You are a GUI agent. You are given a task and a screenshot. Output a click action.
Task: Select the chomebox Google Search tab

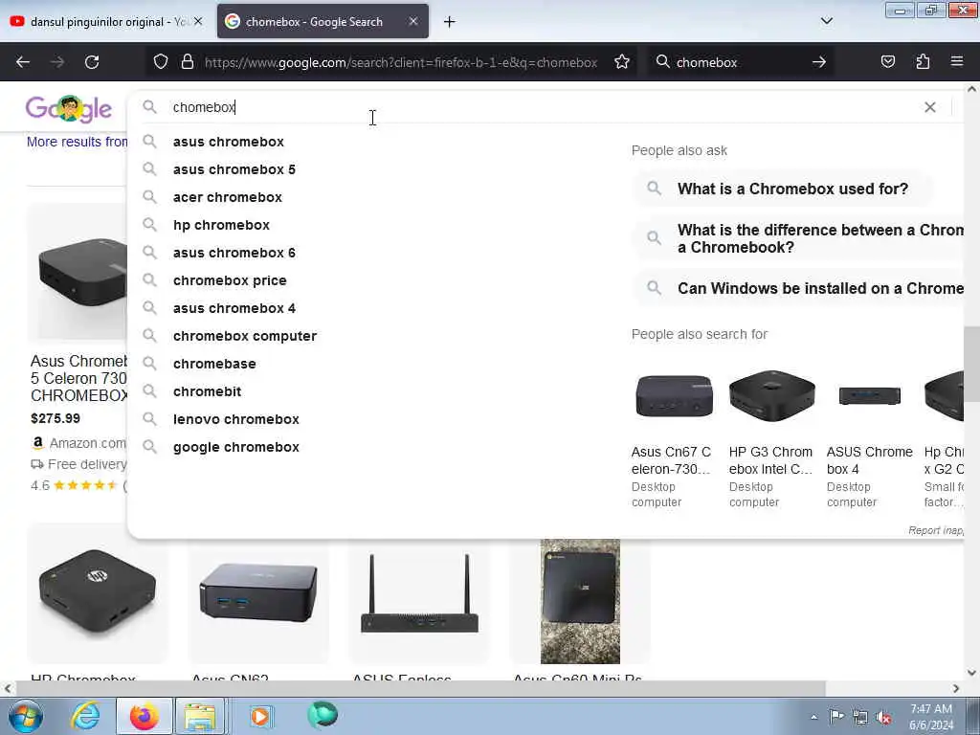(x=323, y=21)
